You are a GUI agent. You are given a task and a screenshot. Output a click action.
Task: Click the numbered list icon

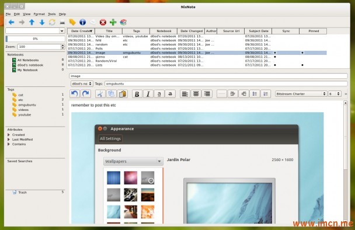click(266, 94)
